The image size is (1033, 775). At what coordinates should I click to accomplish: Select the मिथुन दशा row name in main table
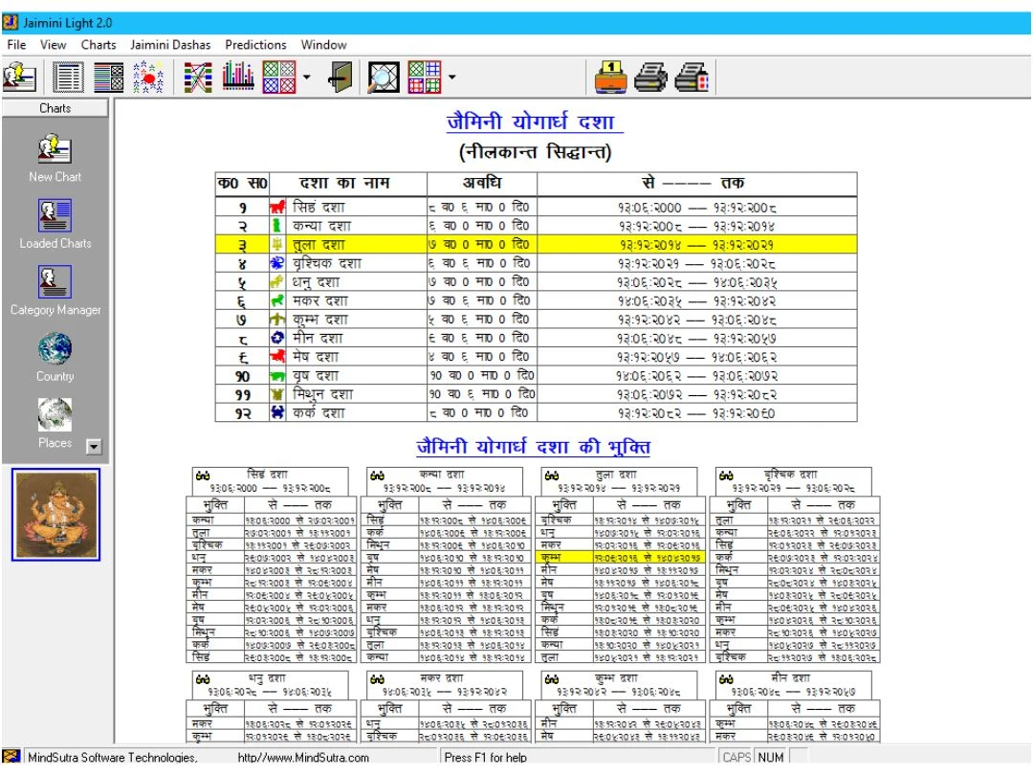coord(323,394)
